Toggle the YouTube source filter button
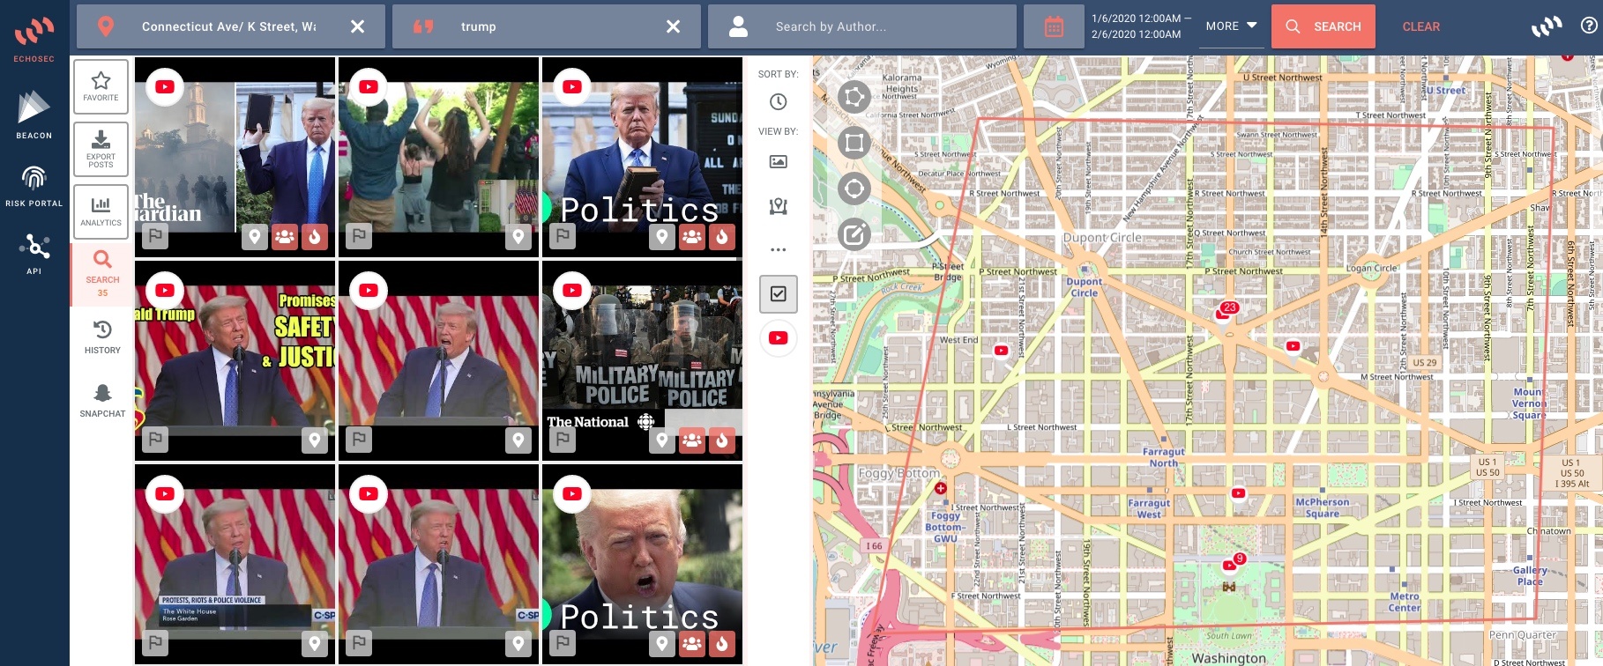The height and width of the screenshot is (666, 1603). pos(779,338)
